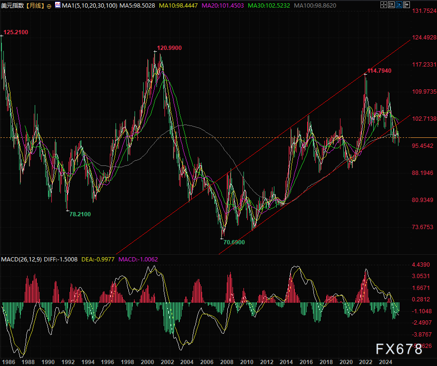Click the 125.2100 high price marker
The height and width of the screenshot is (366, 437).
16,32
